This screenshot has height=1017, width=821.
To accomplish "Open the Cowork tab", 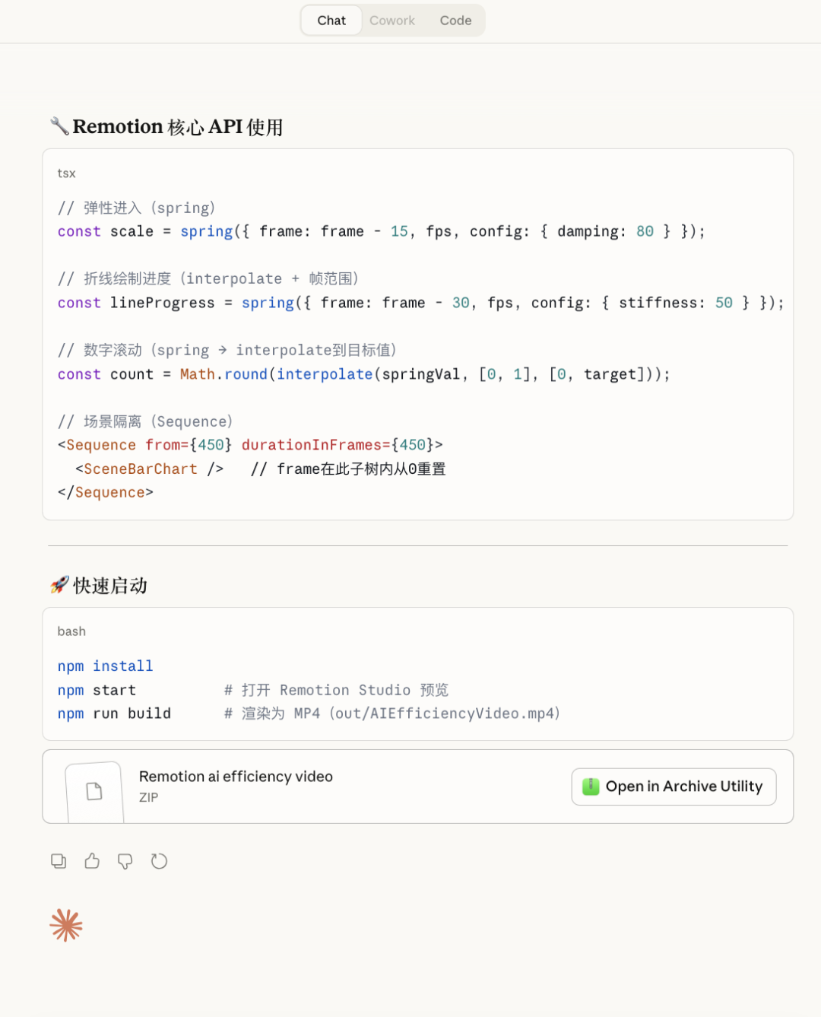I will coord(392,21).
